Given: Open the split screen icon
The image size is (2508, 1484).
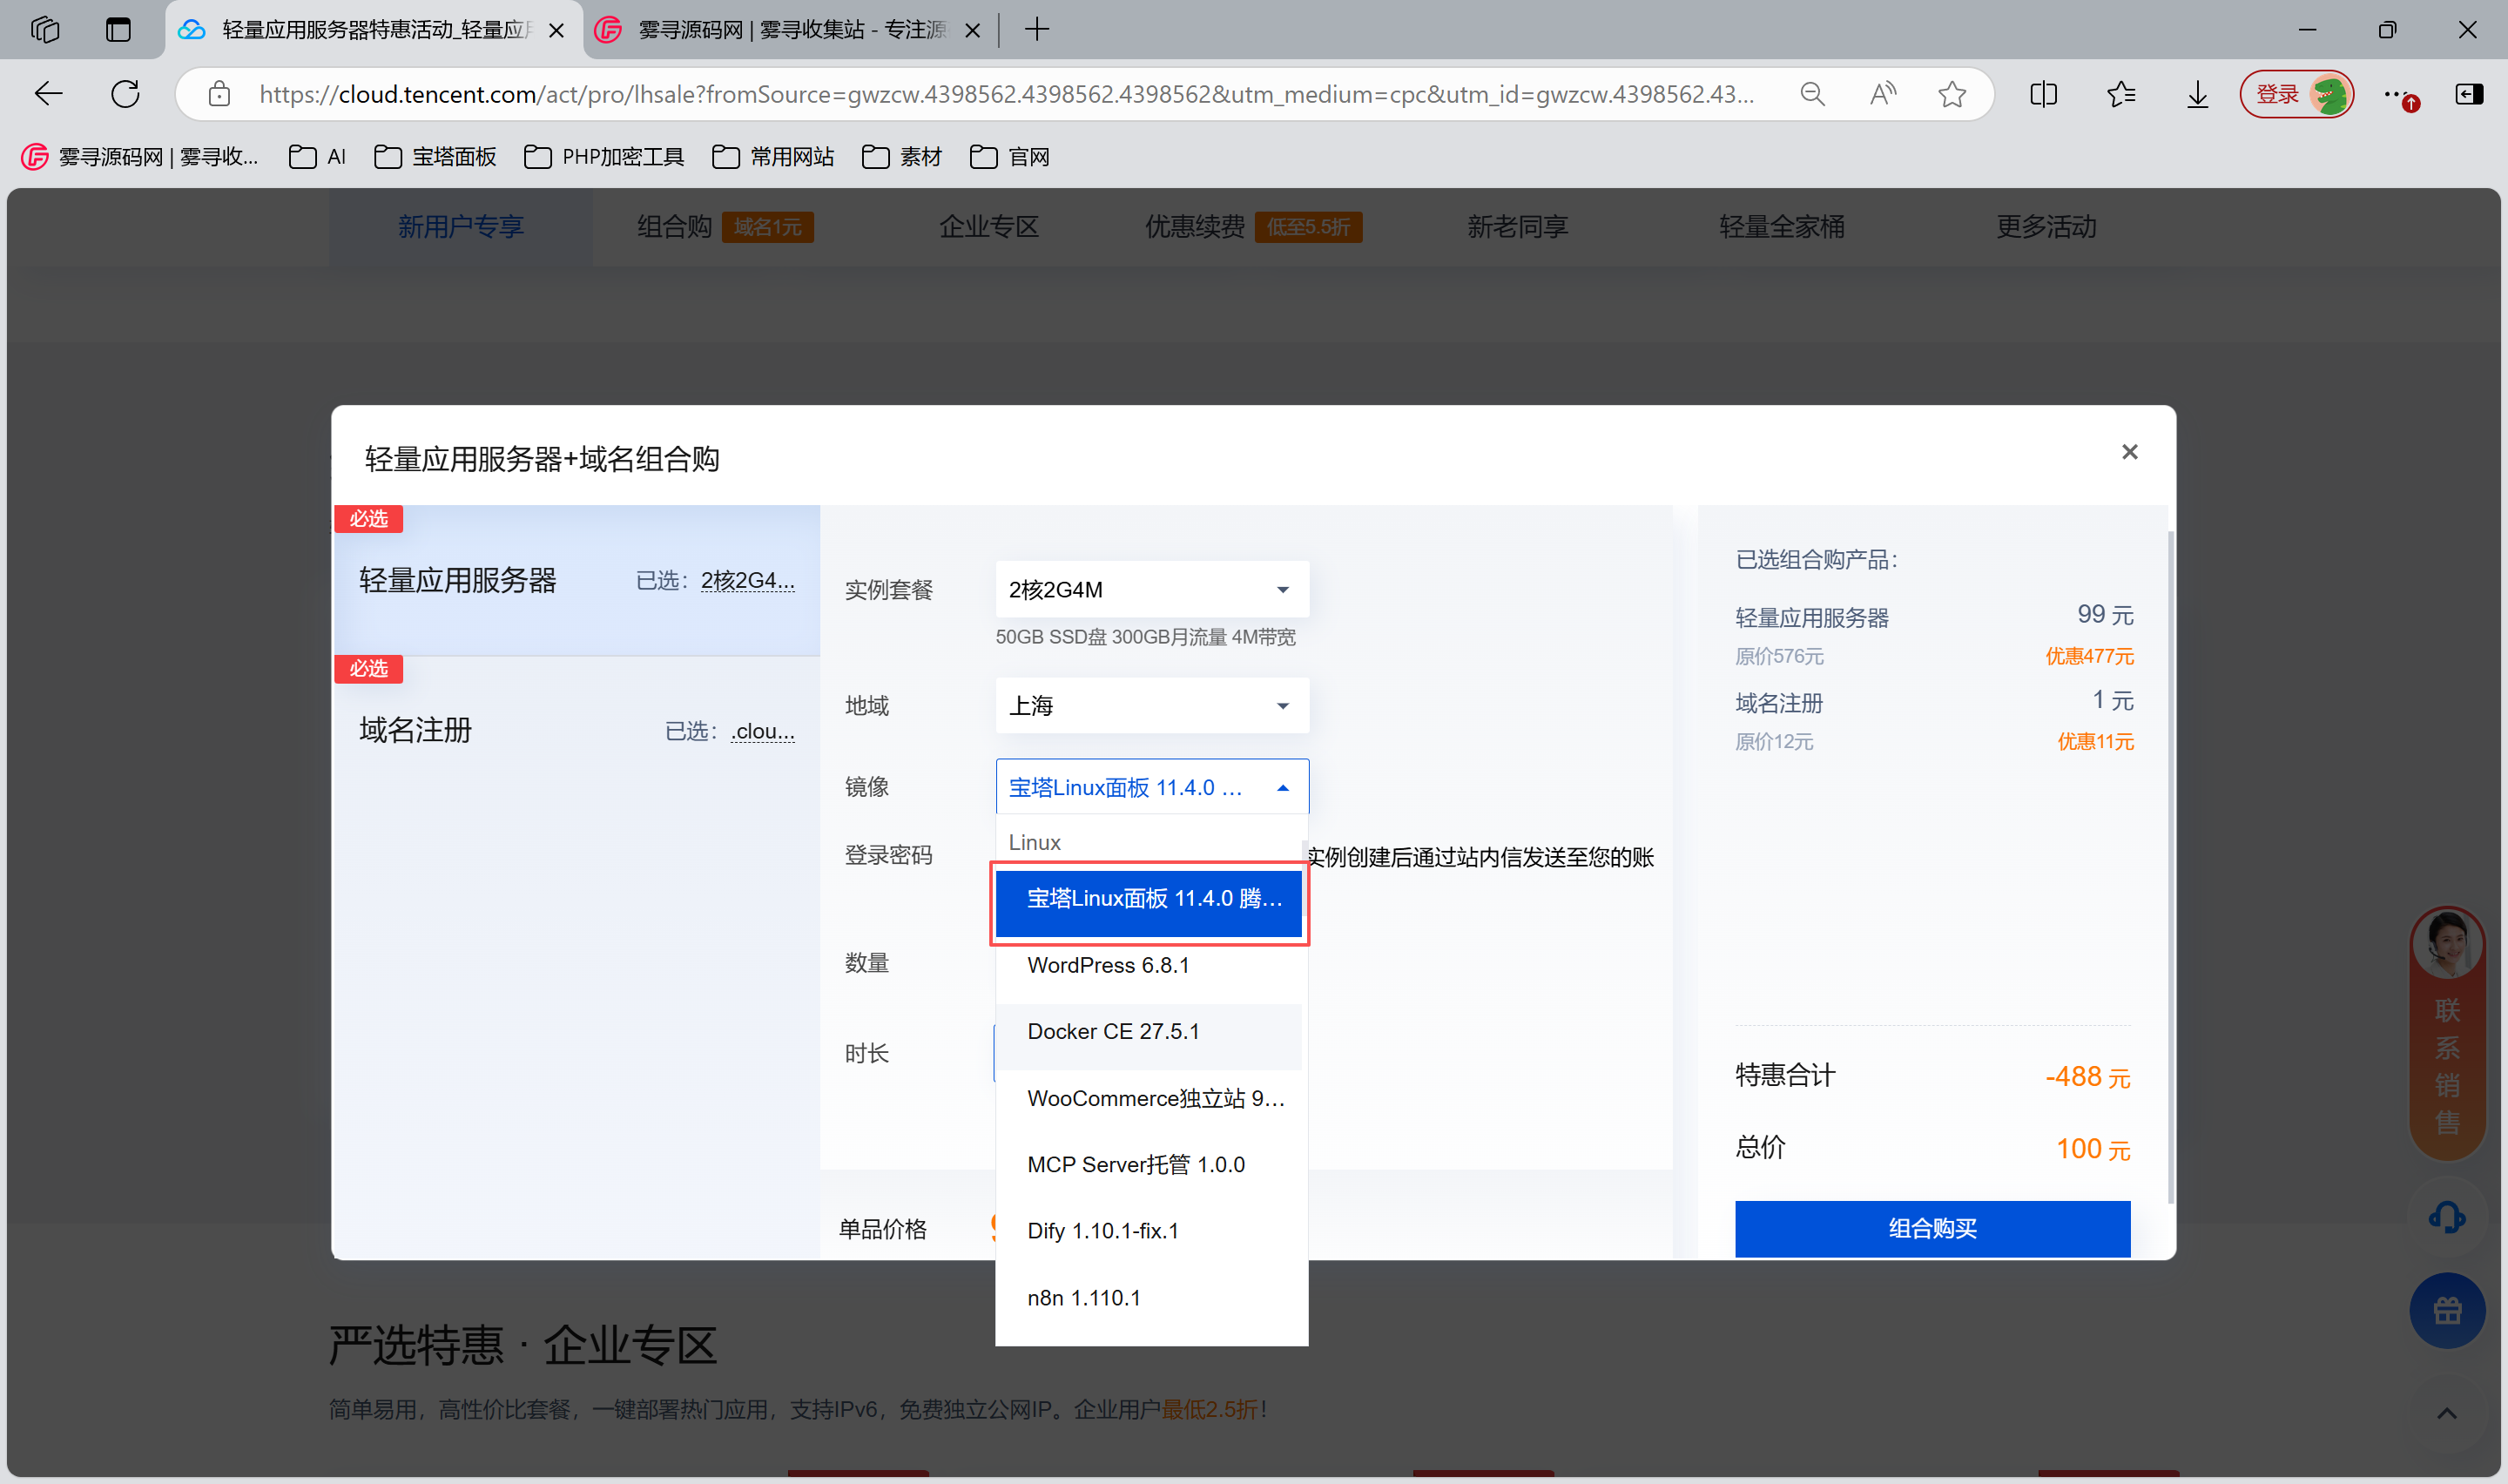Looking at the screenshot, I should click(2042, 93).
